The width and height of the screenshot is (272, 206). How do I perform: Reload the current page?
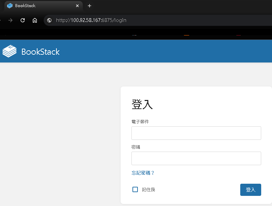click(x=23, y=20)
